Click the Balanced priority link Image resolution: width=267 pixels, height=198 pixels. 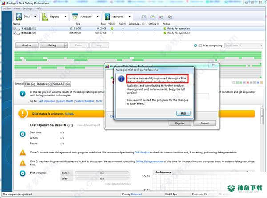click(x=136, y=194)
